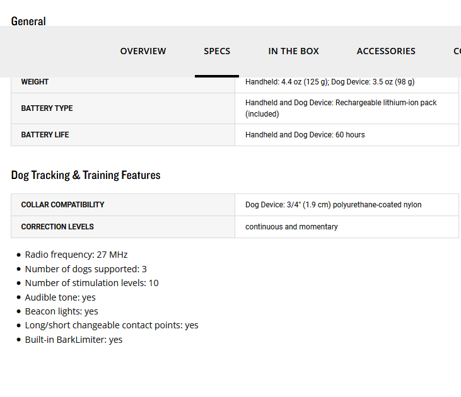Click the cut-off tab after Accessories
This screenshot has height=397, width=461.
(x=457, y=51)
